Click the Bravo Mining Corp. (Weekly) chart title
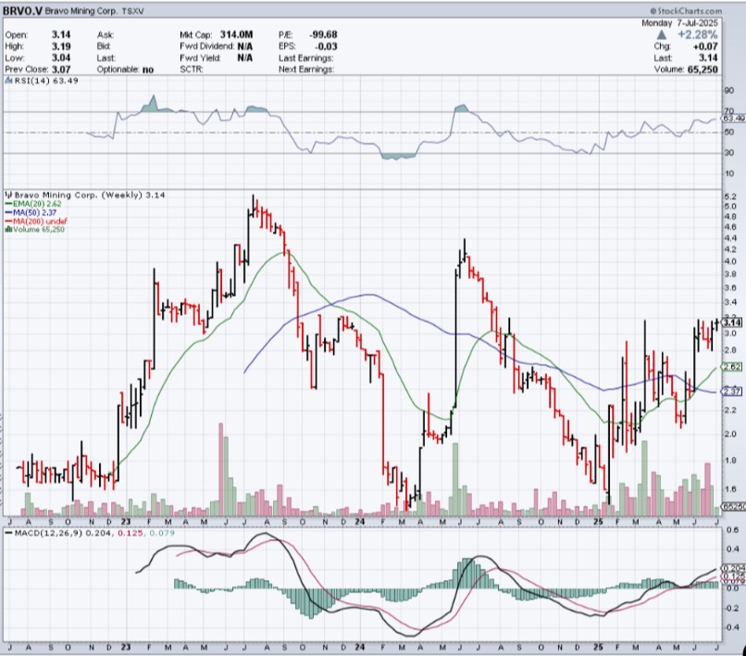 click(x=76, y=196)
